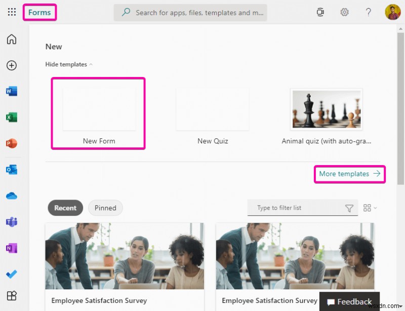
Task: Open PowerPoint from the sidebar
Action: (11, 143)
